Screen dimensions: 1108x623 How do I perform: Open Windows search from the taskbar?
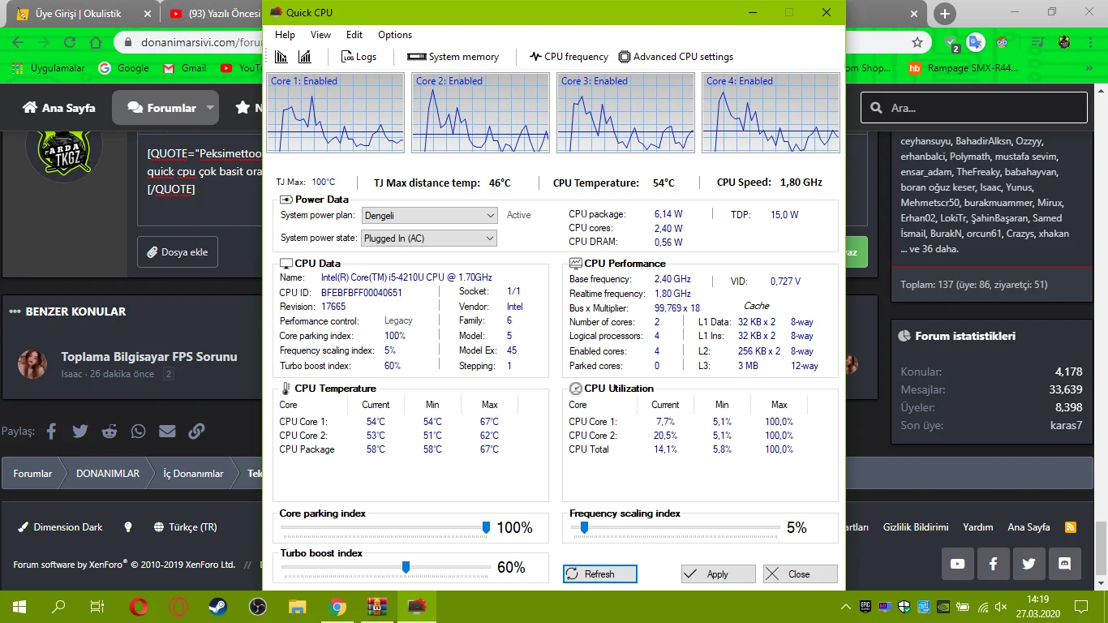(x=58, y=606)
